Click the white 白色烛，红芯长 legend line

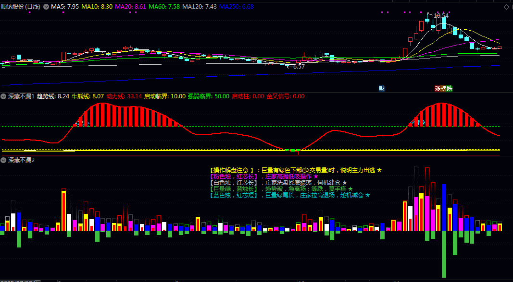(x=278, y=182)
